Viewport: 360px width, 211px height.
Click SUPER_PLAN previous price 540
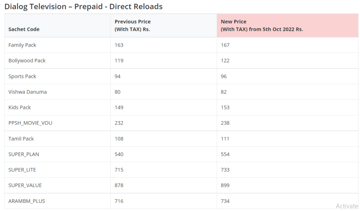point(119,154)
